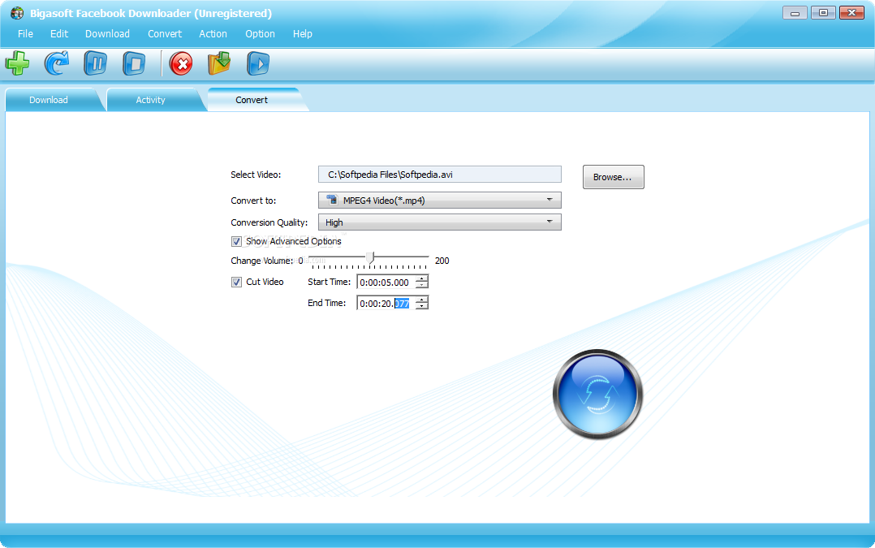Screen dimensions: 875x548
Task: Open the Convert menu
Action: (x=165, y=34)
